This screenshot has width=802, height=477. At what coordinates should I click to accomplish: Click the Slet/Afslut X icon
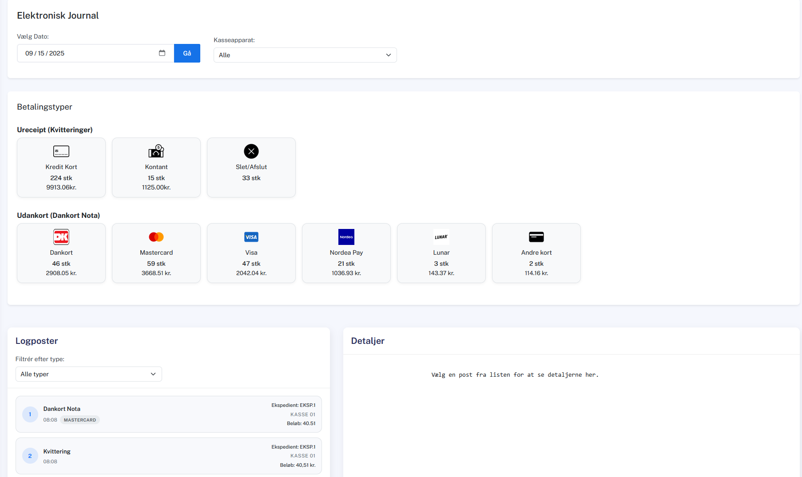(251, 151)
